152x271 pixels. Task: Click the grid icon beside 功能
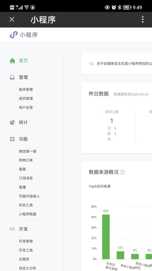[x=12, y=139]
